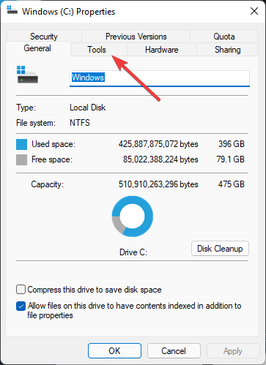Click the blue Used space color square
266x365 pixels.
pyautogui.click(x=21, y=144)
